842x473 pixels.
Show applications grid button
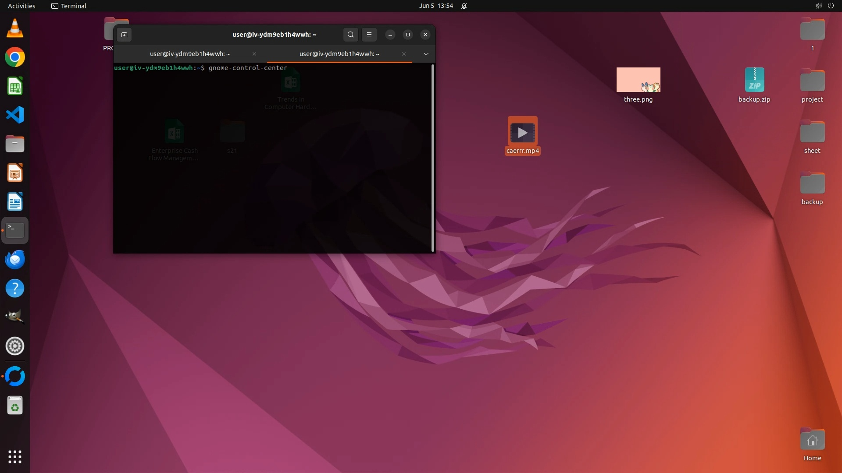tap(15, 457)
